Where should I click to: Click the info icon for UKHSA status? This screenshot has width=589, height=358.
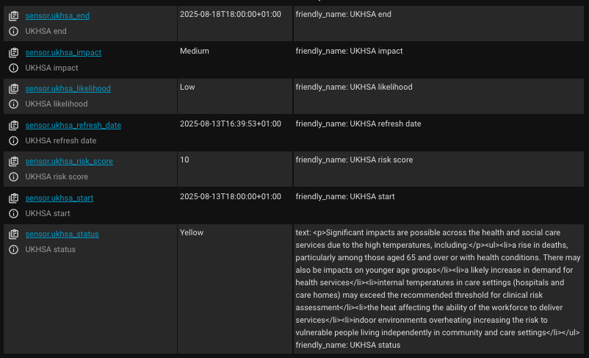point(13,249)
